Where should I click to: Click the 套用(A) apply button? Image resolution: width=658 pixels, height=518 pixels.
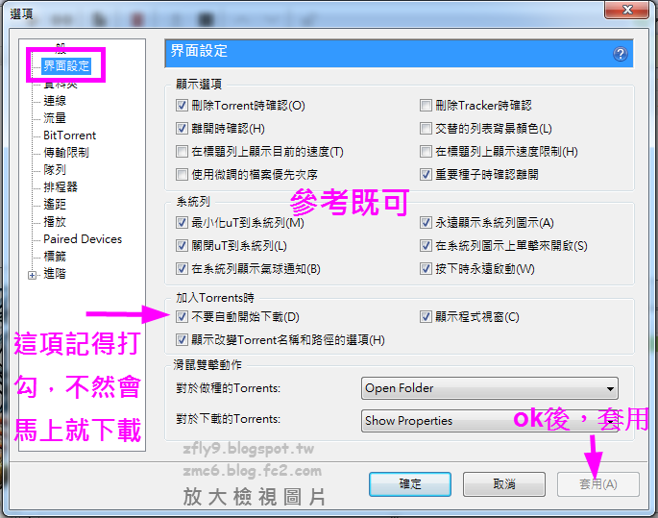(598, 484)
